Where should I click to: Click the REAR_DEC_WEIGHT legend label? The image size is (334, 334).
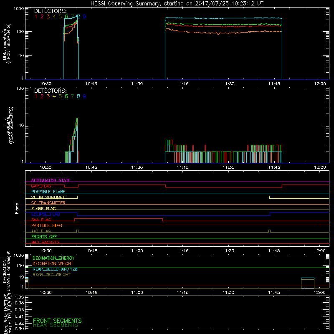51,275
